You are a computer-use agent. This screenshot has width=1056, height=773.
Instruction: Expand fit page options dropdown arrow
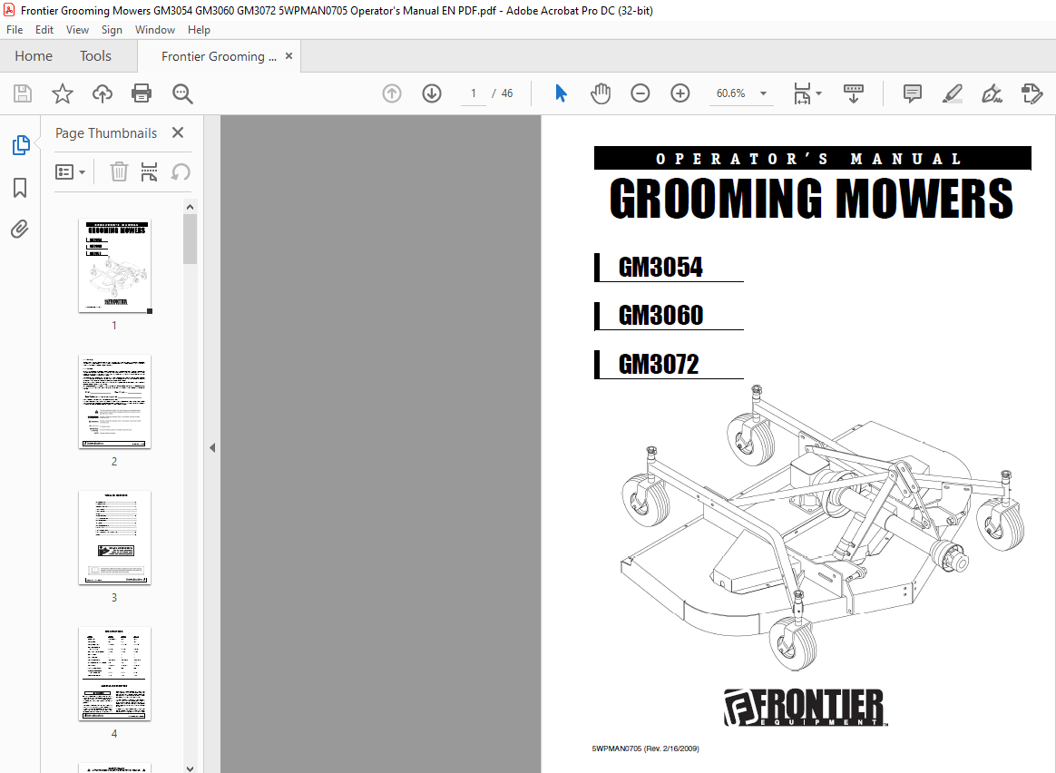coord(819,93)
